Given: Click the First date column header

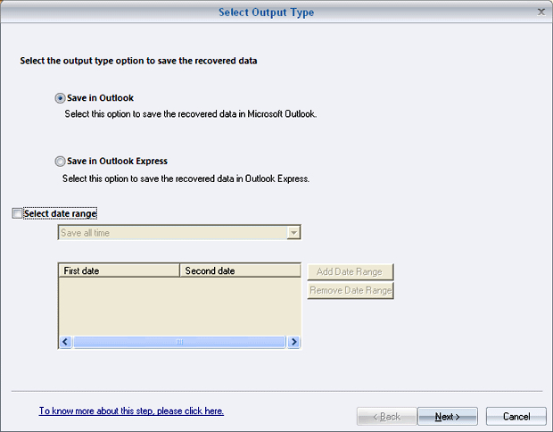Looking at the screenshot, I should [x=120, y=270].
